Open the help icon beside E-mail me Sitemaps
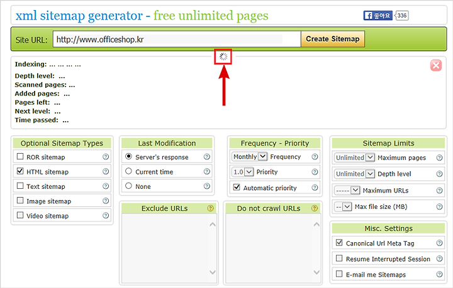This screenshot has height=288, width=453. [x=439, y=274]
